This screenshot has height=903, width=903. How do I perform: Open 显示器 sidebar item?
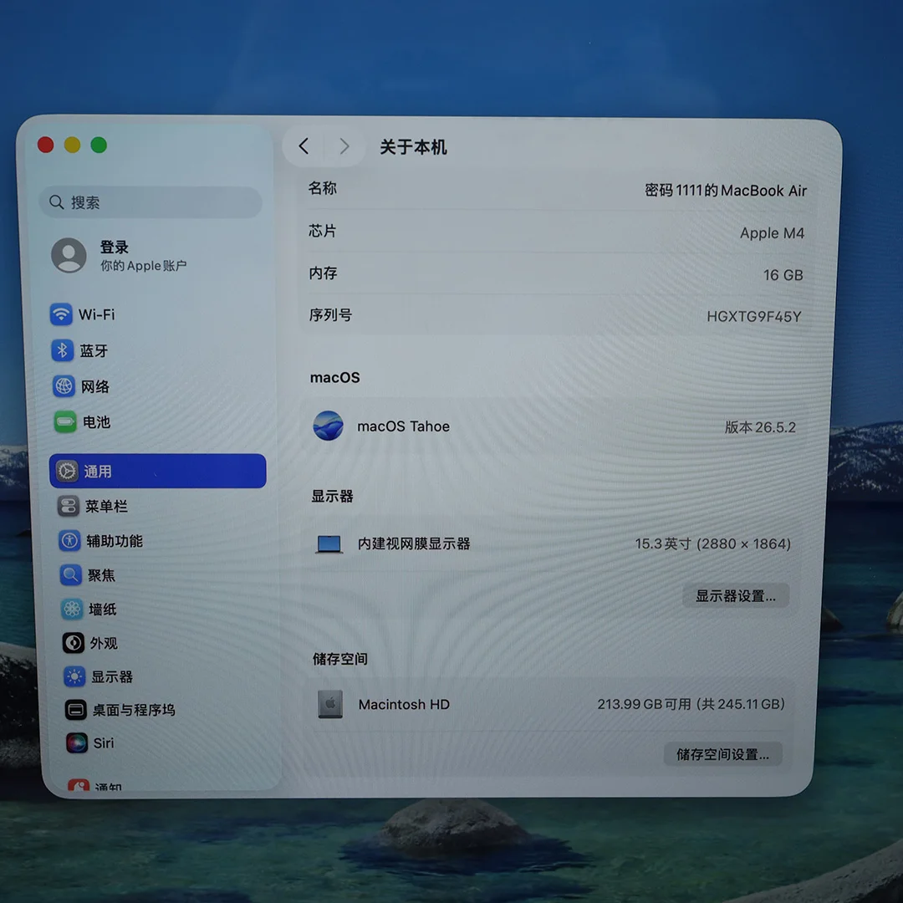tap(112, 676)
